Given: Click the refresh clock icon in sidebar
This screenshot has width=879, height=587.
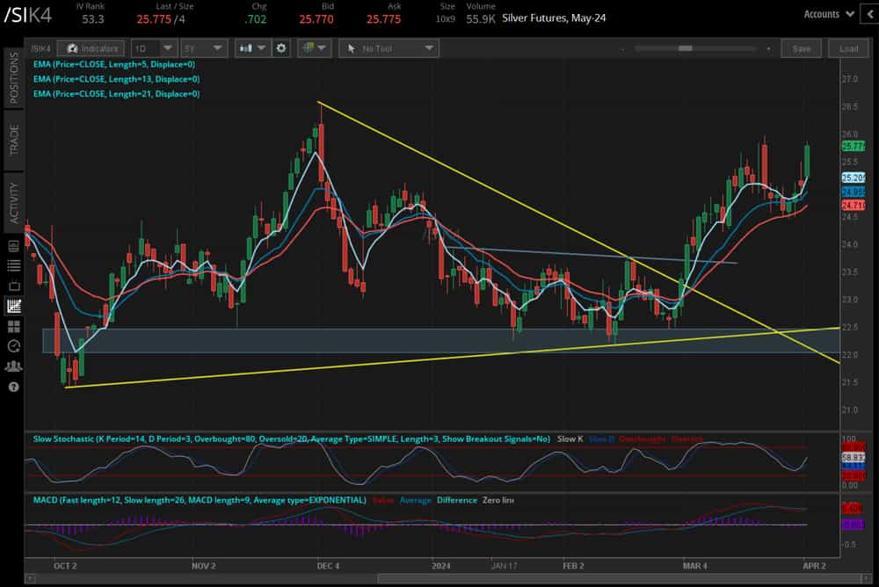Looking at the screenshot, I should 13,345.
